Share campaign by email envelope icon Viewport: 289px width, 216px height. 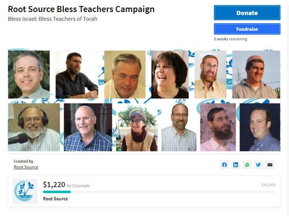coord(270,165)
